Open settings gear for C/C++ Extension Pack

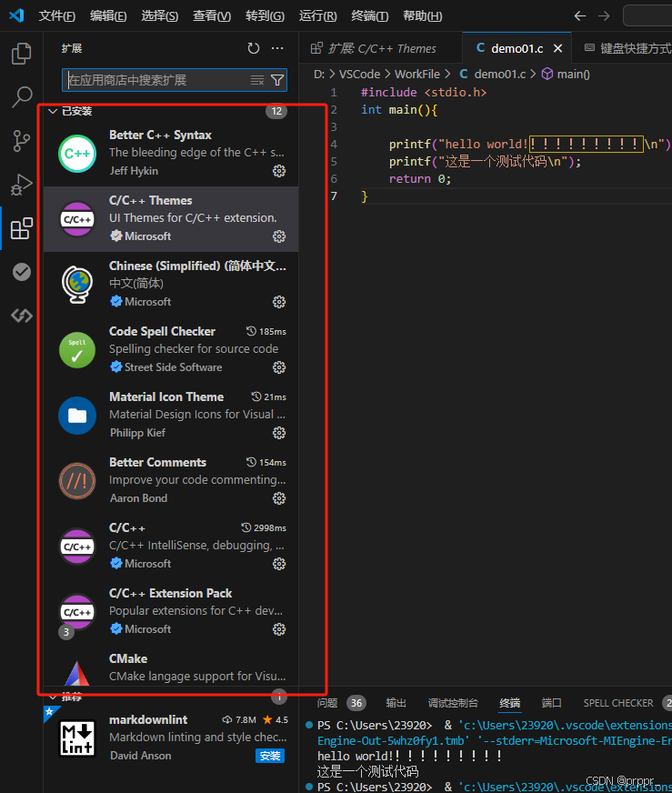[x=279, y=629]
